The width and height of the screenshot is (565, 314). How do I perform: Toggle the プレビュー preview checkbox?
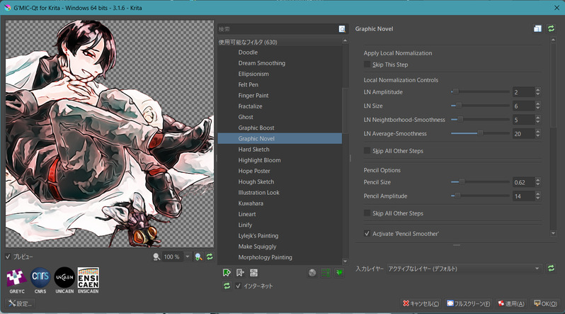(x=8, y=257)
